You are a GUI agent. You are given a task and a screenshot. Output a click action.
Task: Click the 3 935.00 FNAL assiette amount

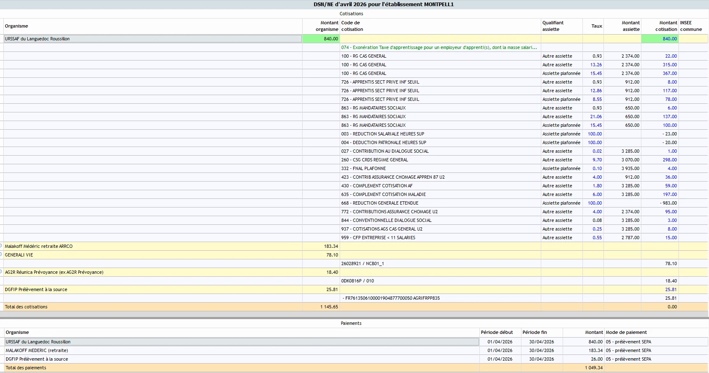point(631,168)
